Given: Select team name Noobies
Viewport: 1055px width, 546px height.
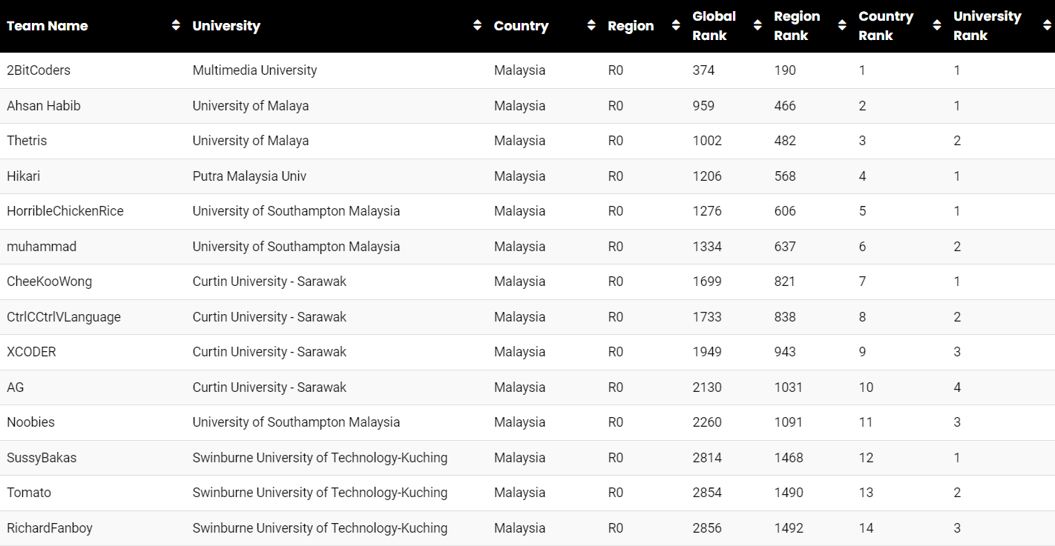Looking at the screenshot, I should (30, 422).
